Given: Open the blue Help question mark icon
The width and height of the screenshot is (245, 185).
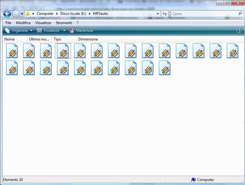Looking at the screenshot, I should [x=239, y=31].
